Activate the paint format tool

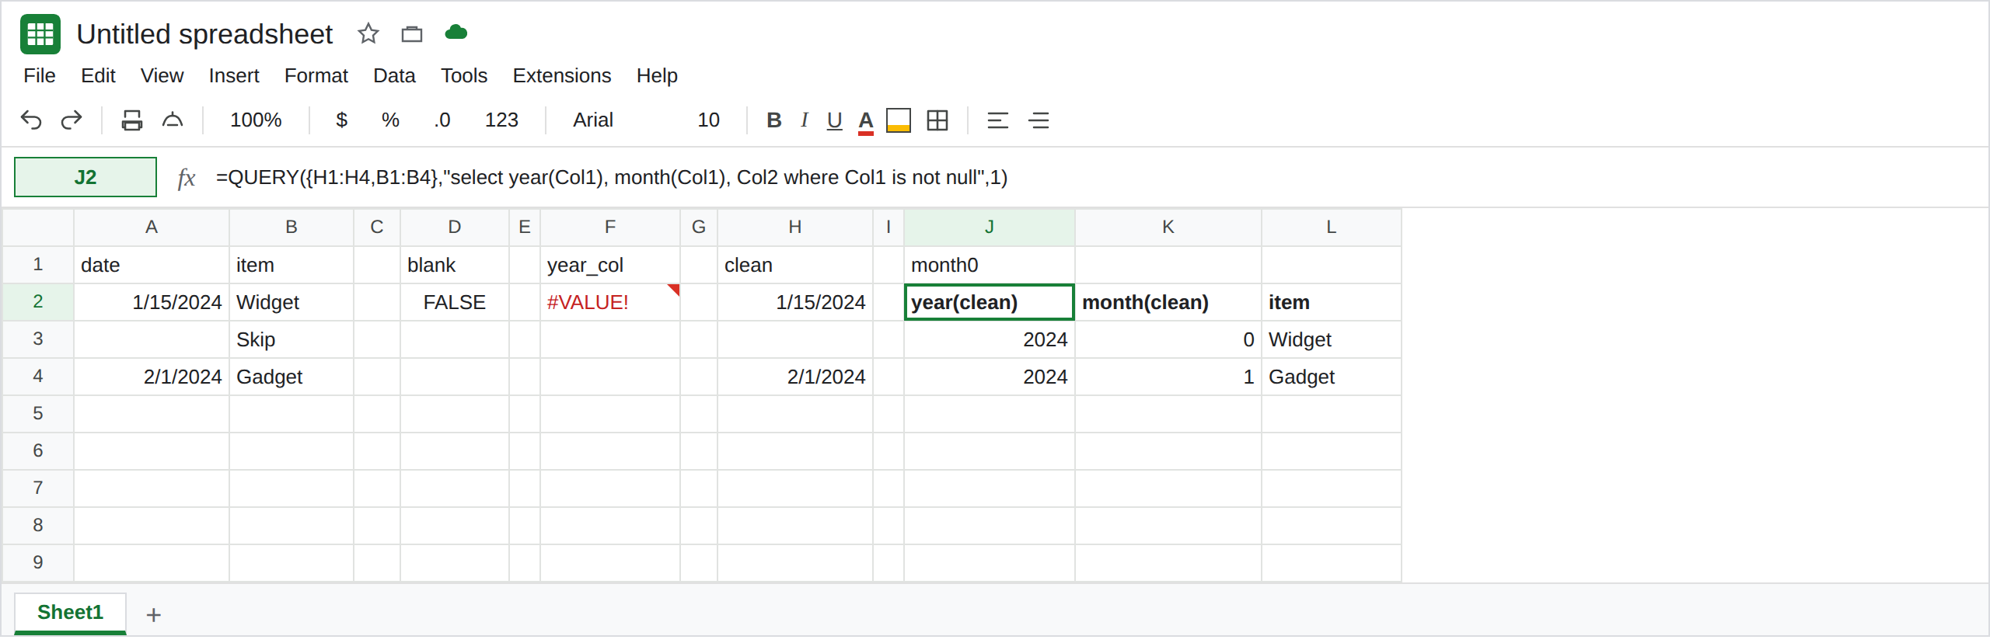click(x=173, y=120)
